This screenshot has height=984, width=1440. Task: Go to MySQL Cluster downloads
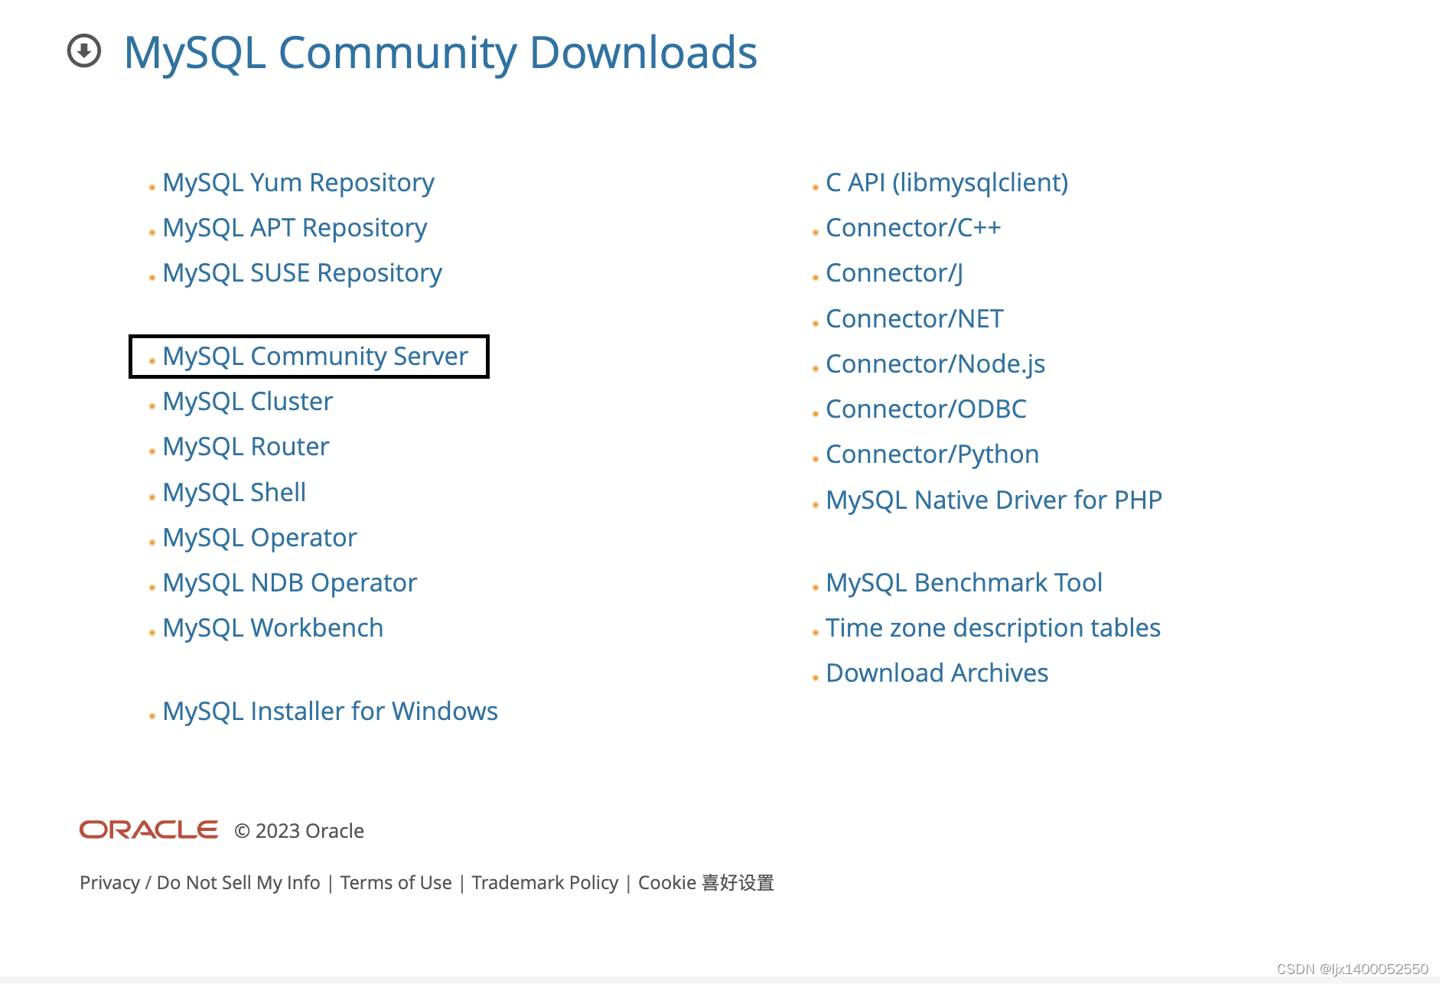coord(247,402)
